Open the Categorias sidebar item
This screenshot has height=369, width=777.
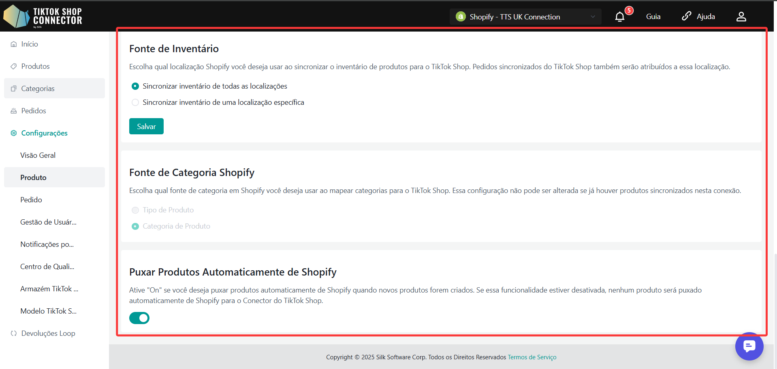(x=38, y=89)
